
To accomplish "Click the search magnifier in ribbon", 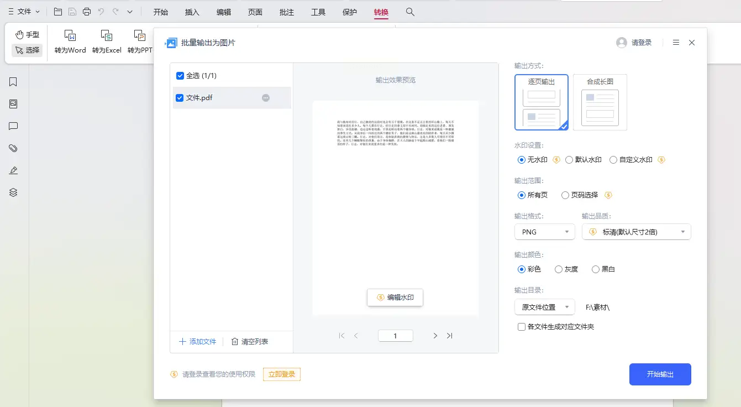I will click(x=409, y=12).
